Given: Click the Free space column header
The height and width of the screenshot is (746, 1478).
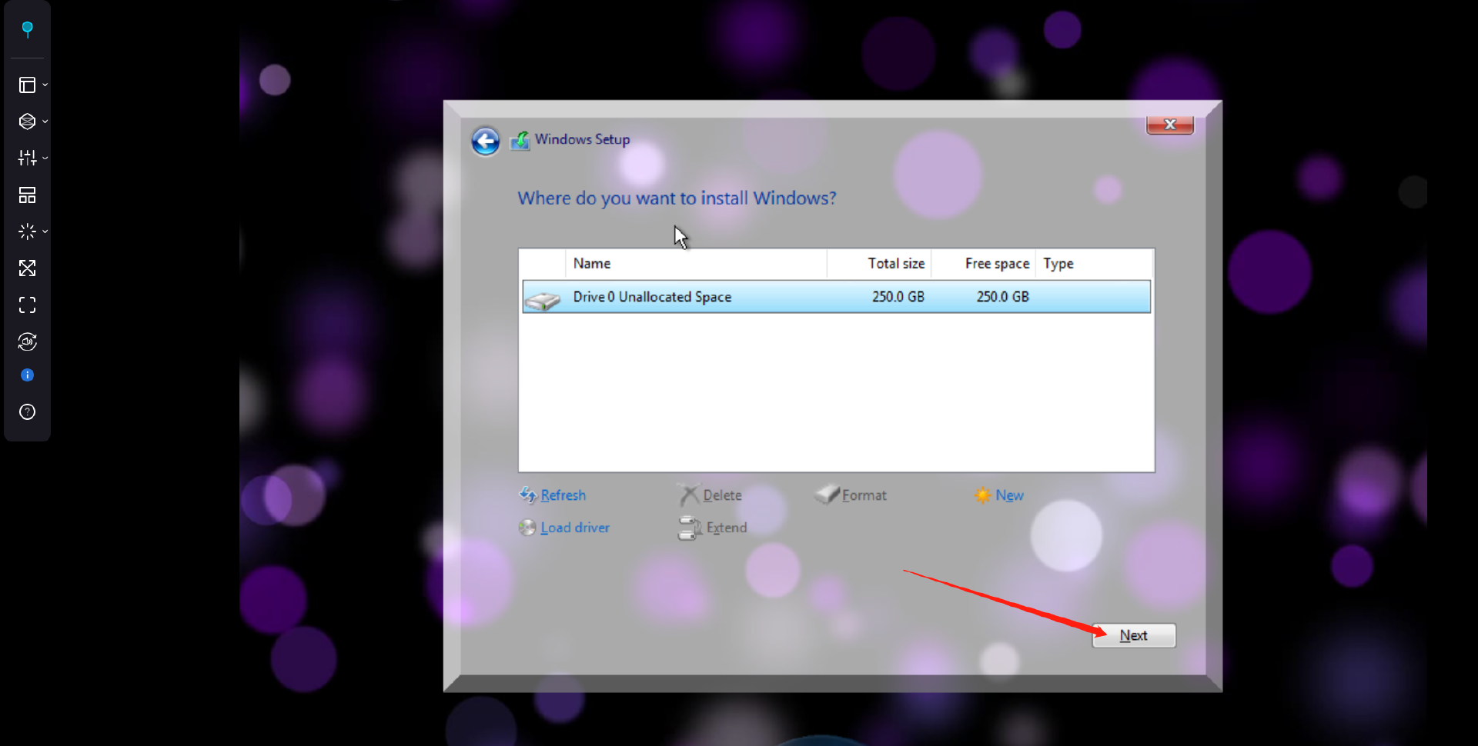Looking at the screenshot, I should click(x=984, y=264).
